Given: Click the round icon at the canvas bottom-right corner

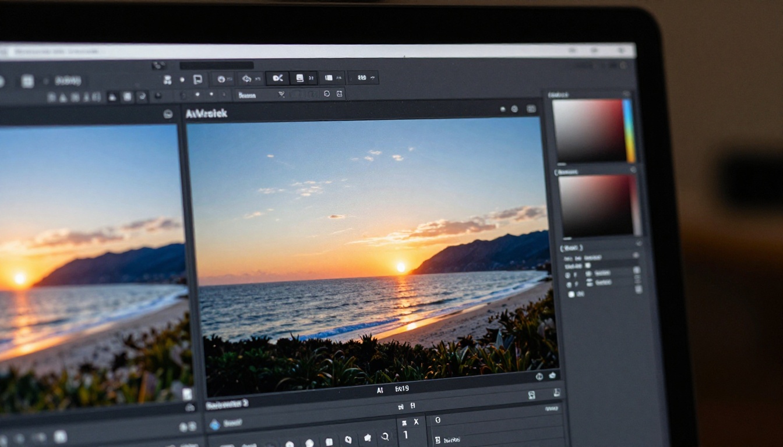Looking at the screenshot, I should pos(538,377).
